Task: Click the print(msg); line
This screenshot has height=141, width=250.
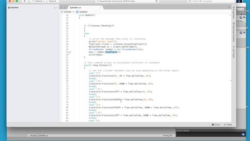Action: pyautogui.click(x=96, y=55)
